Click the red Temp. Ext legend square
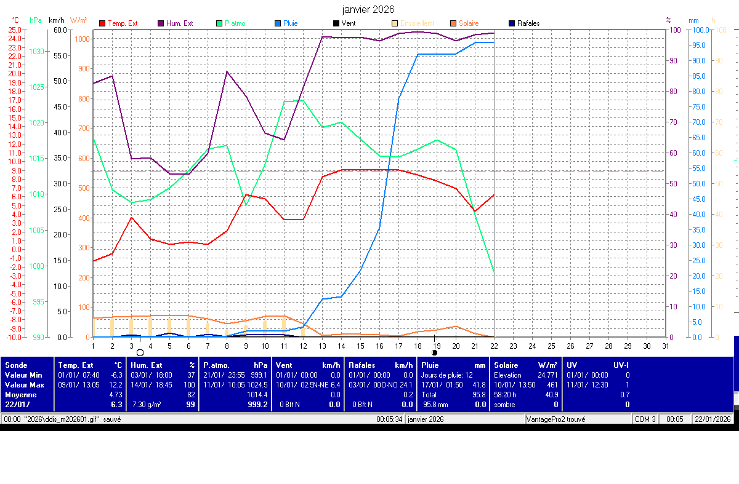Image resolution: width=739 pixels, height=484 pixels. coord(102,23)
